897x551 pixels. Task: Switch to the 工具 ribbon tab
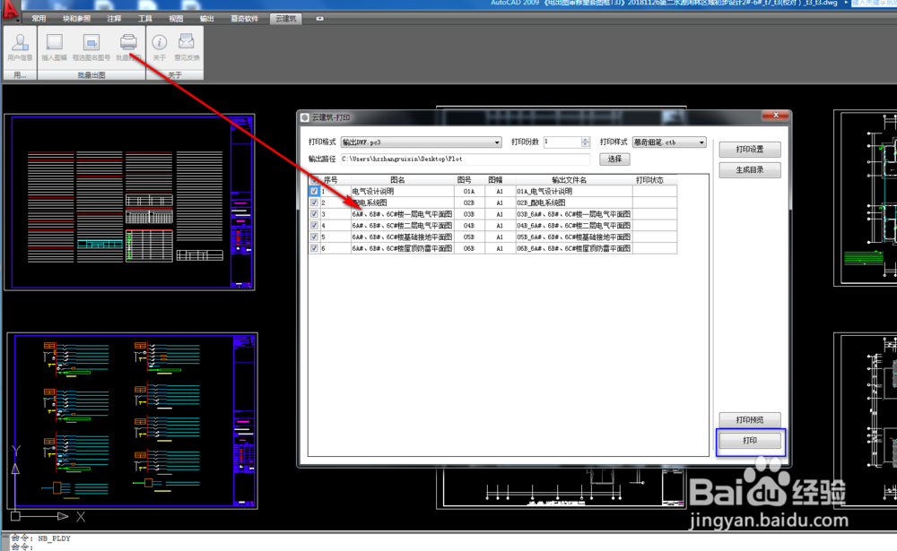pyautogui.click(x=145, y=18)
